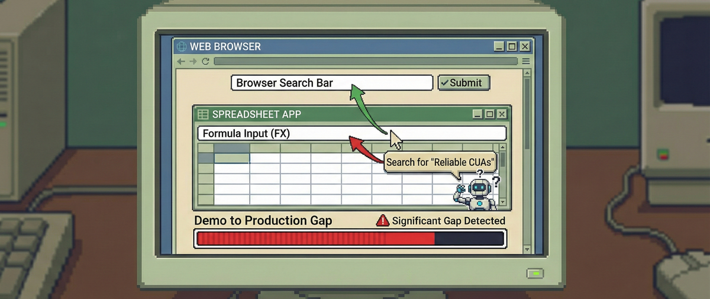
Task: Click the "WEB BROWSER" title text
Action: click(225, 47)
